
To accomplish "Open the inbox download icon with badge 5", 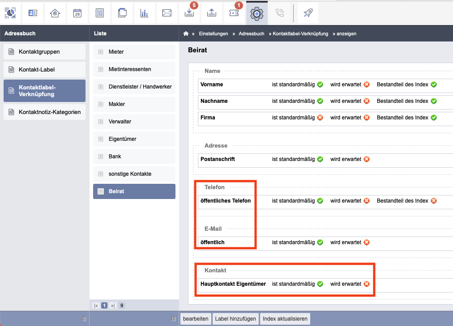I will pyautogui.click(x=189, y=13).
